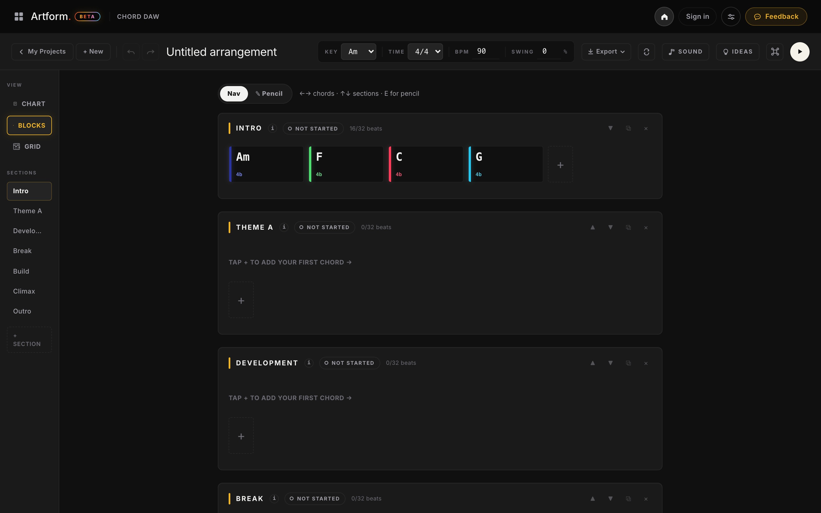Open the apps grid icon beside Artform
The width and height of the screenshot is (821, 513).
(x=19, y=16)
